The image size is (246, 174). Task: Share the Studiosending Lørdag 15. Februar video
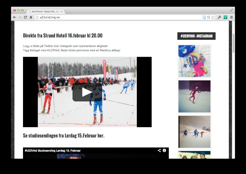coord(159,151)
